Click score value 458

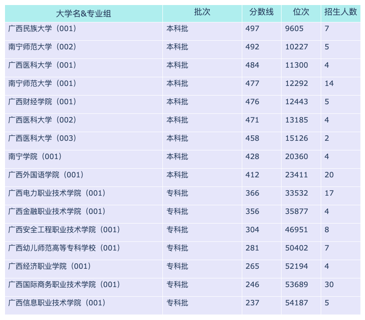click(x=252, y=138)
